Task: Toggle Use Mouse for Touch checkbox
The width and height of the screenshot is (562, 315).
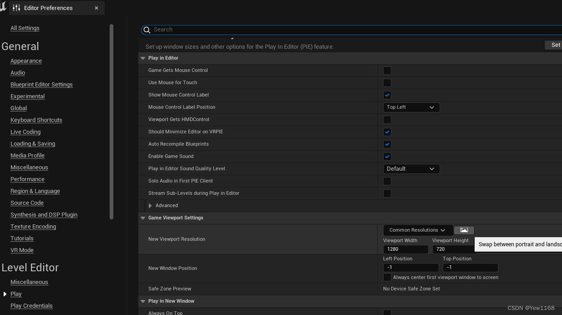Action: click(387, 83)
